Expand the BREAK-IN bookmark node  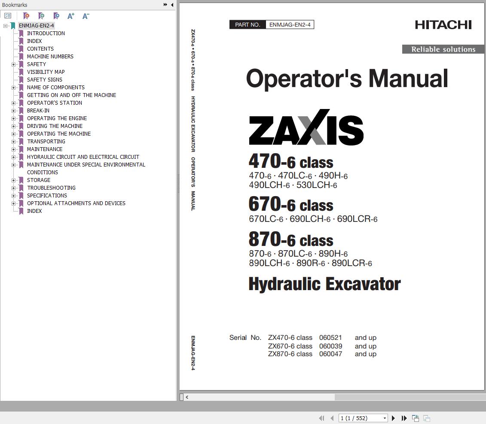coord(13,111)
